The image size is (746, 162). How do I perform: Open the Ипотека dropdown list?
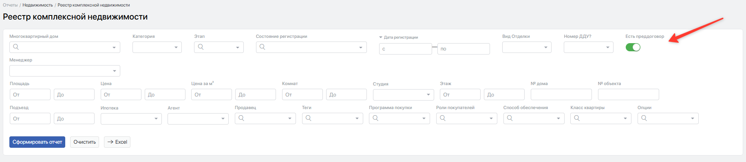tap(131, 118)
